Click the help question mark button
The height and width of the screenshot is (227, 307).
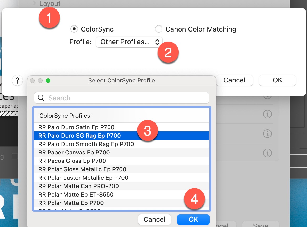[17, 80]
